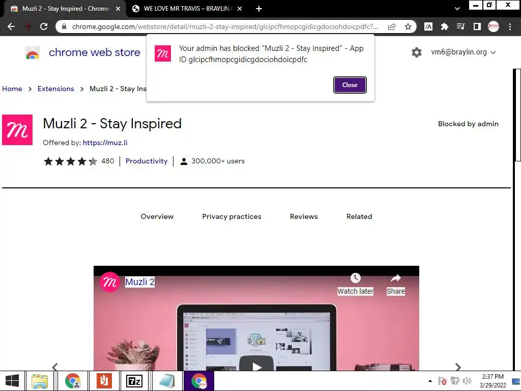Open the tab search dropdown arrow

pyautogui.click(x=457, y=9)
